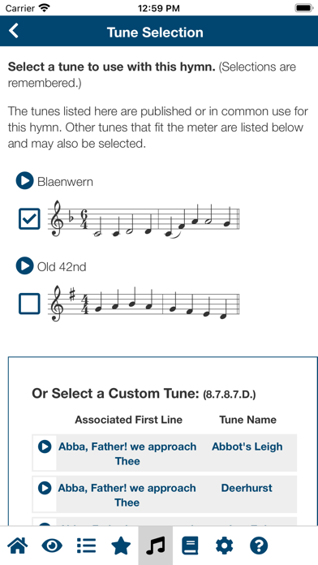Click Blaenwern sheet music notation
The image size is (318, 565).
pyautogui.click(x=144, y=218)
